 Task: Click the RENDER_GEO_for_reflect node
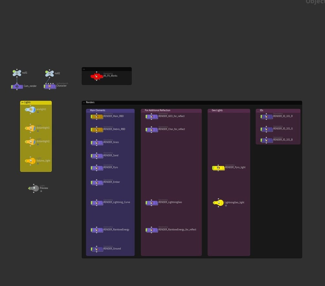(152, 117)
